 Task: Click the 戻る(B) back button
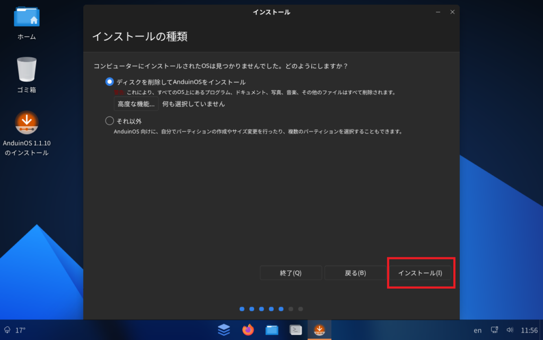coord(355,273)
